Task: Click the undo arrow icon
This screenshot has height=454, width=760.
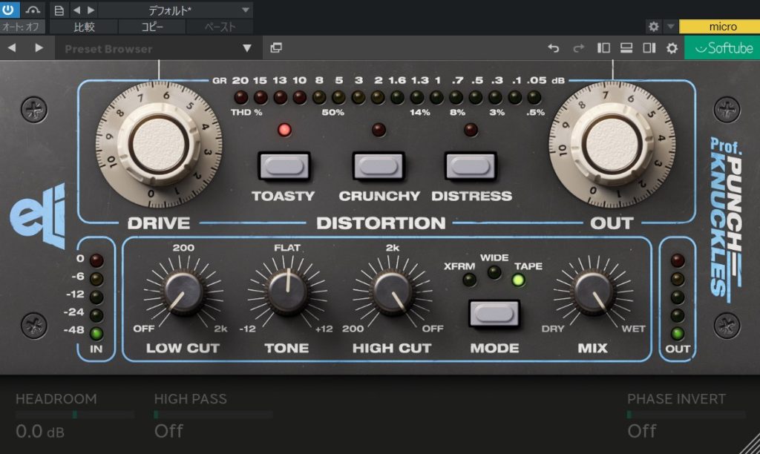Action: point(553,48)
